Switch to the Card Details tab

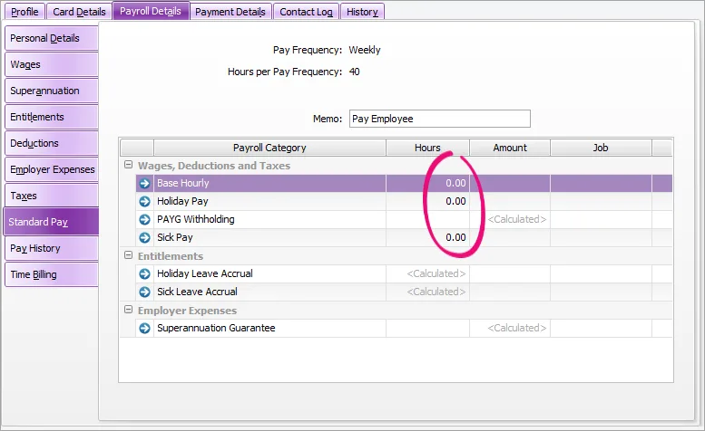79,12
